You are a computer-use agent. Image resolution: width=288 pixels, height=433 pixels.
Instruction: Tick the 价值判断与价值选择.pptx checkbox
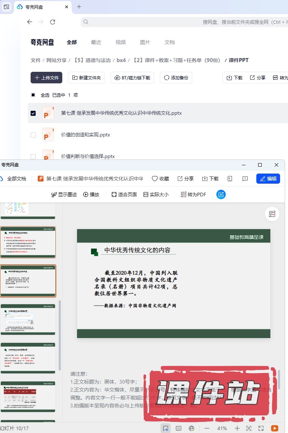33,156
